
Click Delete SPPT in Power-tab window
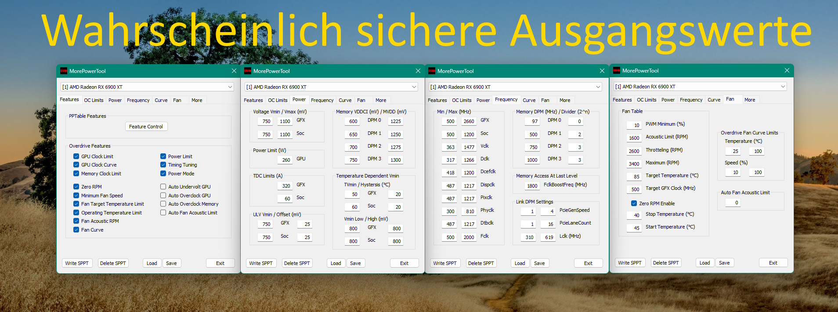[297, 263]
